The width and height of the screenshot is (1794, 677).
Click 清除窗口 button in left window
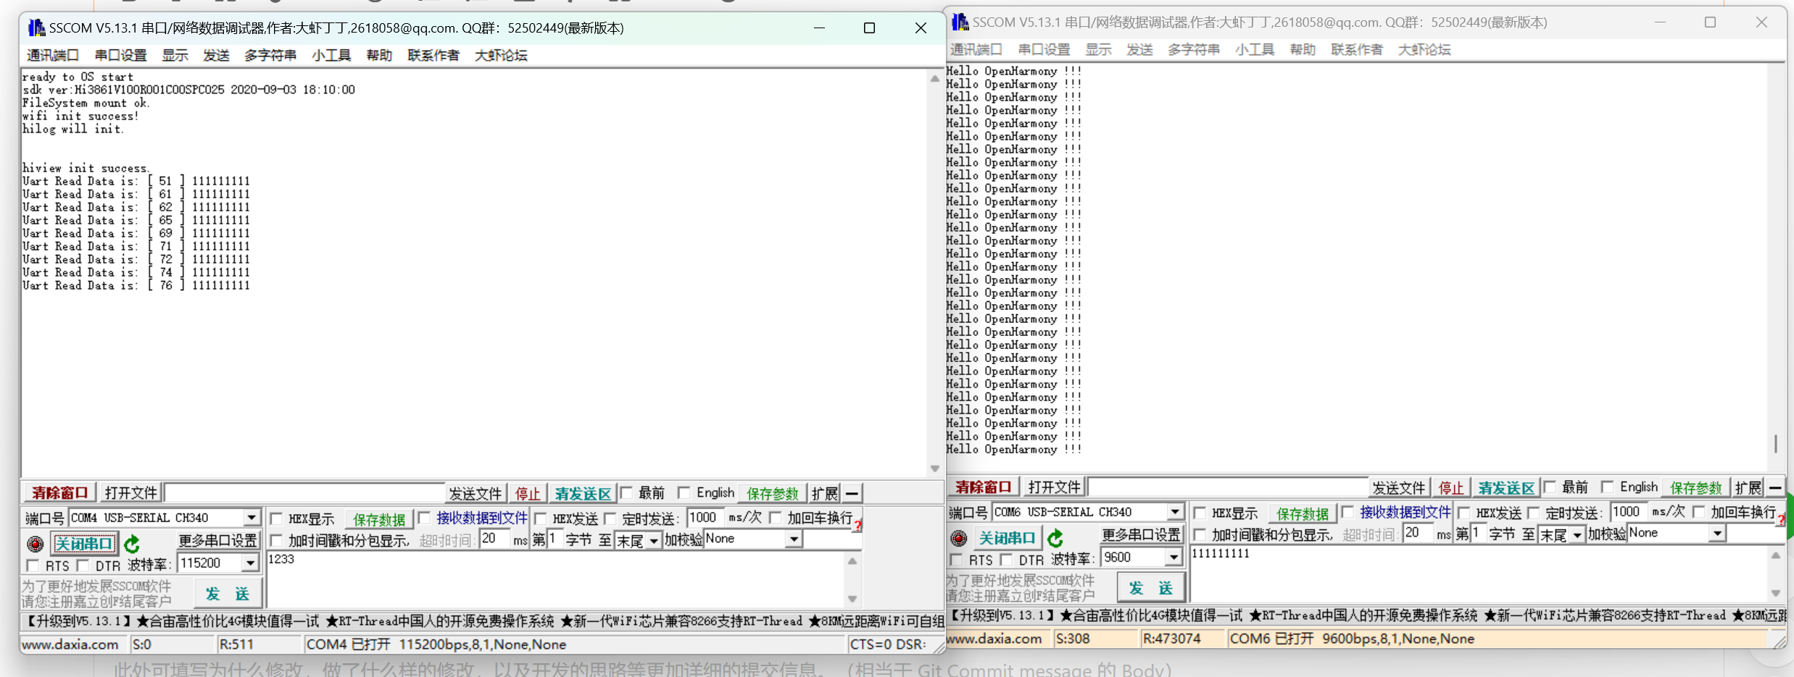(59, 493)
